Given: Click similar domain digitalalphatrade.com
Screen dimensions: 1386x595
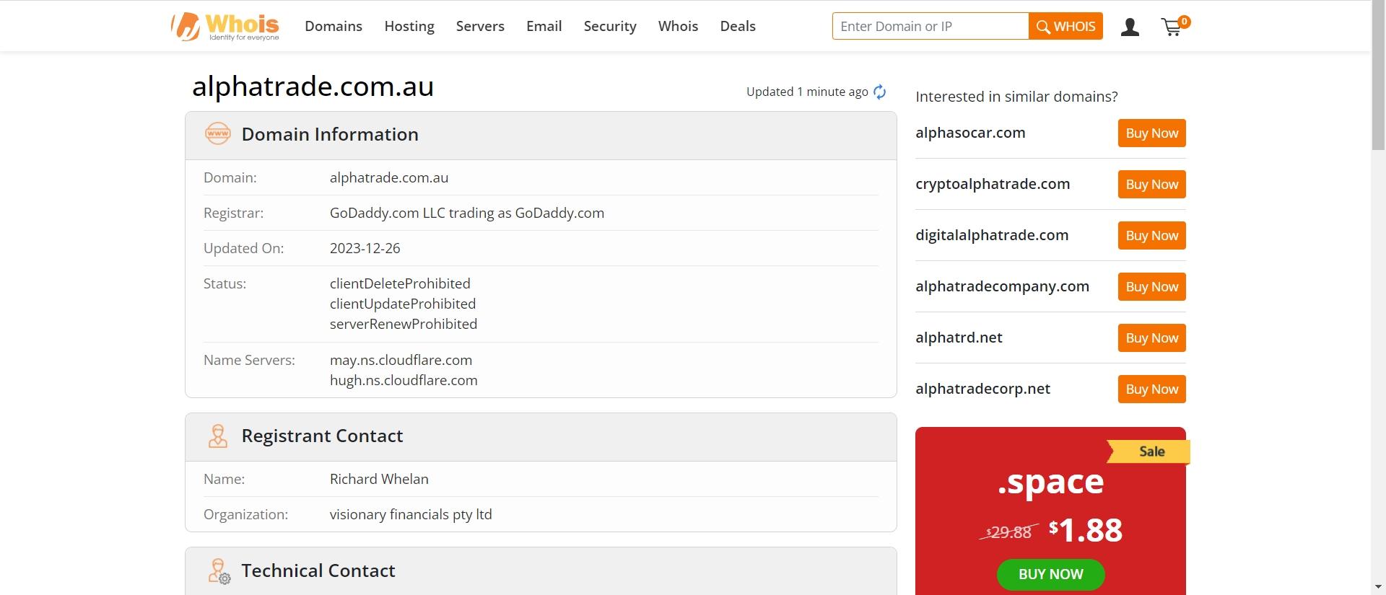Looking at the screenshot, I should click(992, 235).
